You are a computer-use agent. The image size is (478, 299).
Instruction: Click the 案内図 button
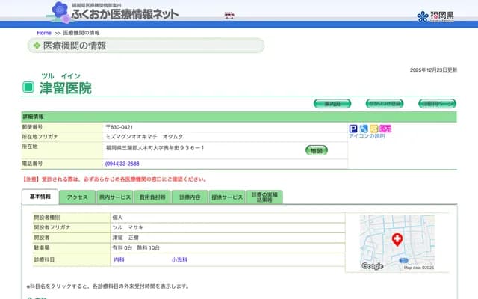click(x=332, y=103)
